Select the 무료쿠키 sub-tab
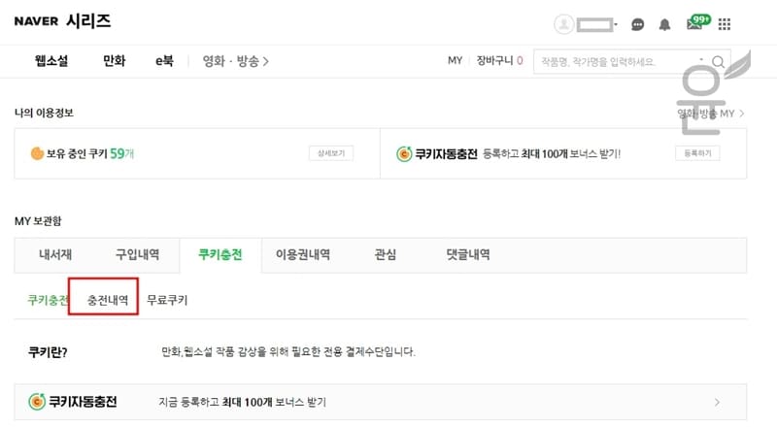Screen dimensions: 777x428 [x=167, y=300]
